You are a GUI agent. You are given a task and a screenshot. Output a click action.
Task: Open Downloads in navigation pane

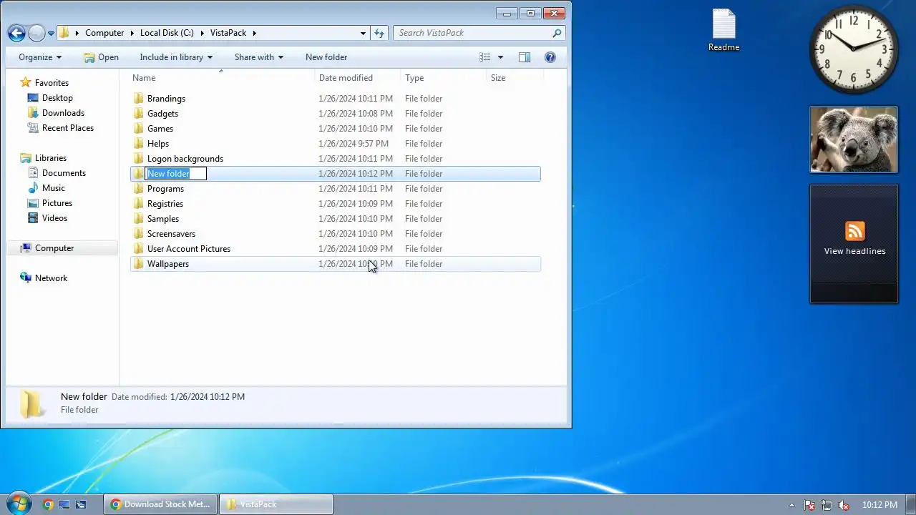tap(63, 113)
